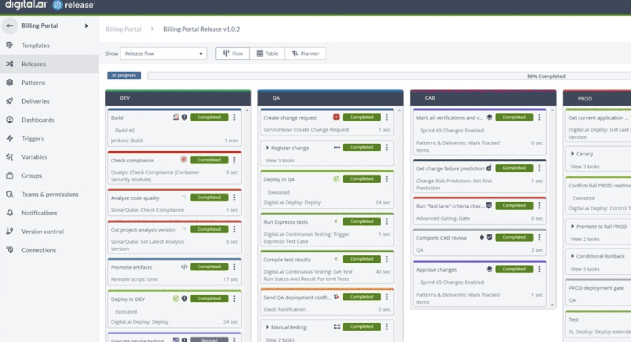This screenshot has width=631, height=342.
Task: Switch to Flow view
Action: point(233,53)
